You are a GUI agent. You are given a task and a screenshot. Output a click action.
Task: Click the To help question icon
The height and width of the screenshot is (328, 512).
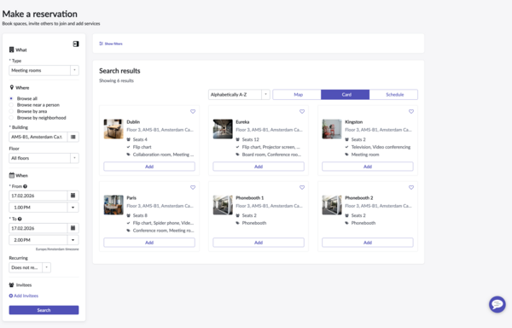[20, 219]
